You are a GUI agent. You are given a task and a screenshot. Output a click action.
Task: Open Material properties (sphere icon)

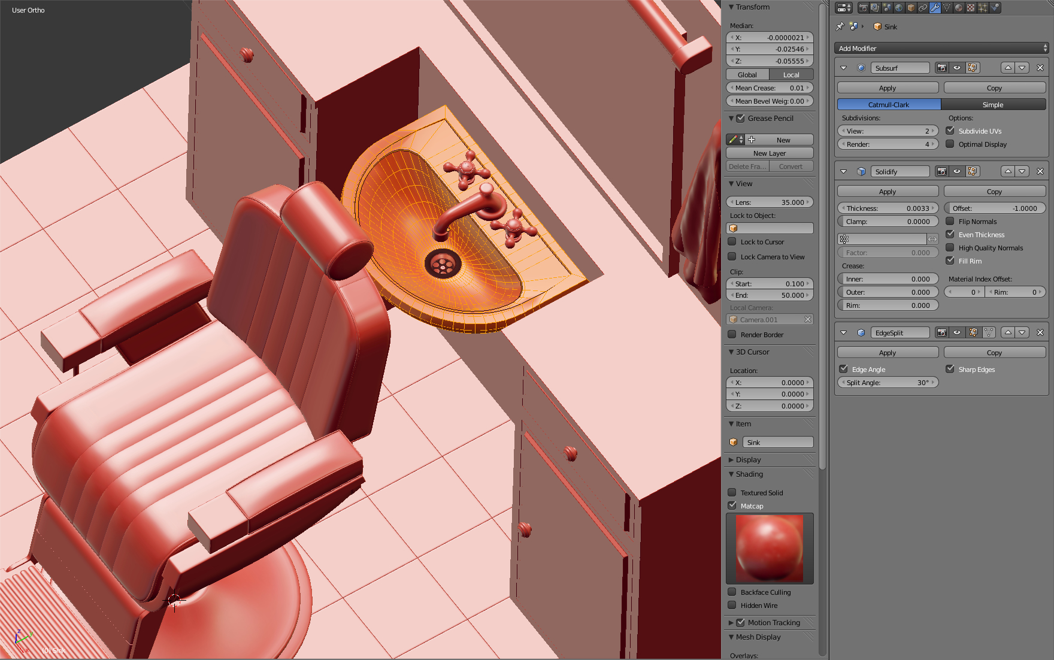(x=958, y=8)
